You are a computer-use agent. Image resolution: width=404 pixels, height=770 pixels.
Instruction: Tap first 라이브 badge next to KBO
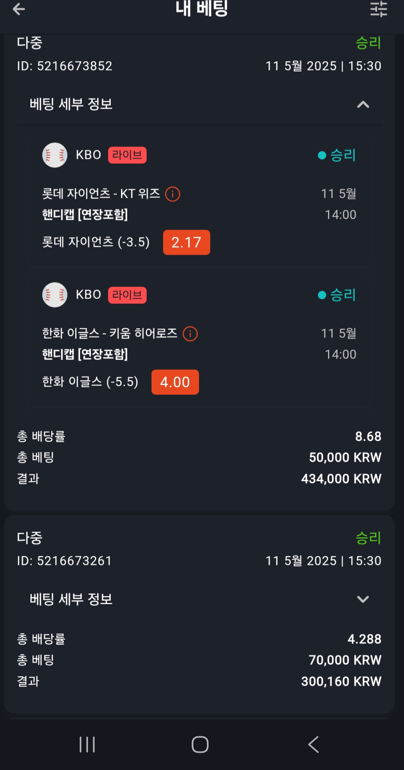[127, 155]
